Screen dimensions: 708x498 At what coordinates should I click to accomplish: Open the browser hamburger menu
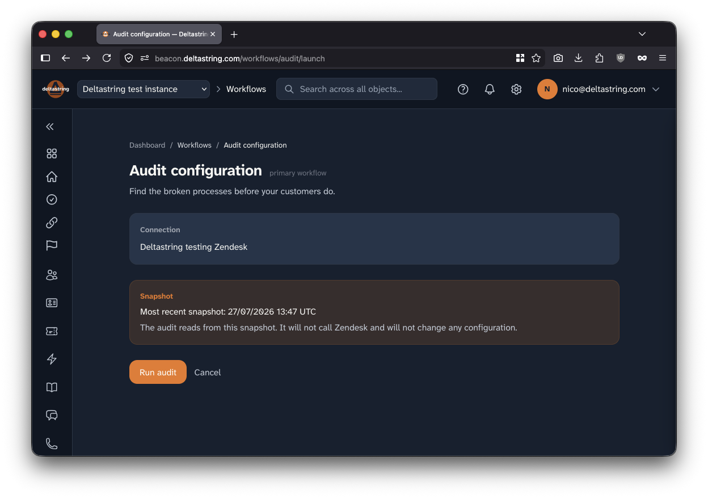coord(663,58)
